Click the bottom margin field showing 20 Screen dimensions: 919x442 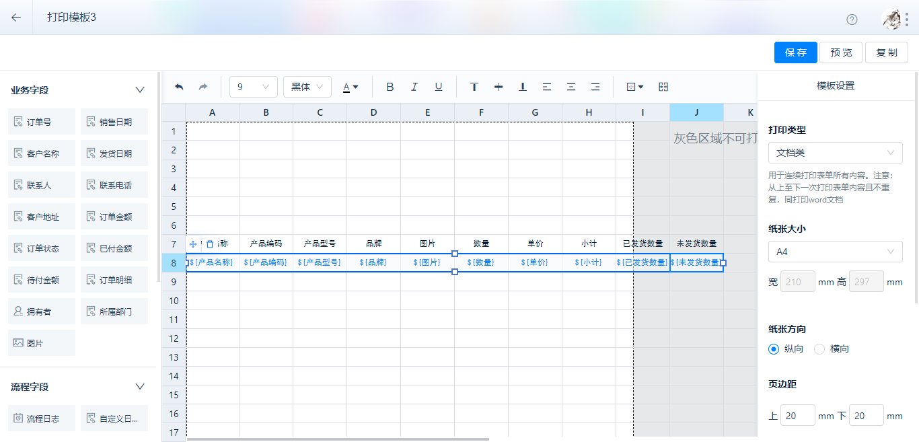click(867, 416)
